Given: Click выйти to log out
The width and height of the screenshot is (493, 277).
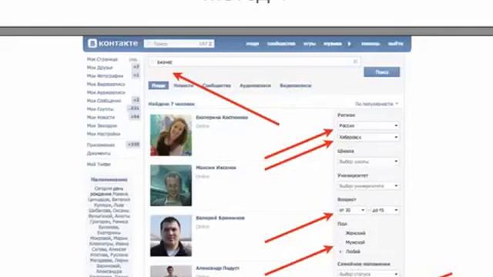Looking at the screenshot, I should click(x=395, y=44).
